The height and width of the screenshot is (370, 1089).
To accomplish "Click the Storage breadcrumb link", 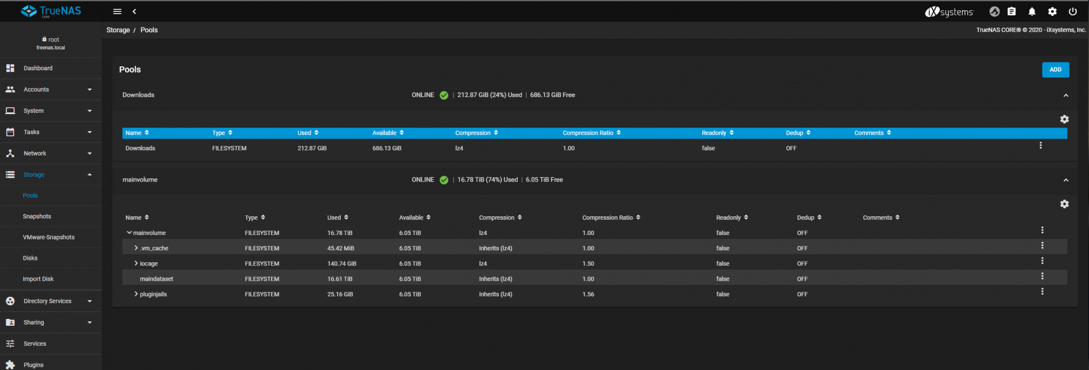I will [x=118, y=30].
